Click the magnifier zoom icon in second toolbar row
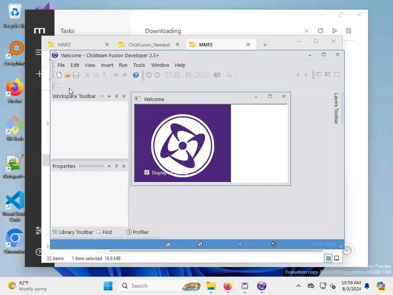Image resolution: width=393 pixels, height=295 pixels. 59,86
